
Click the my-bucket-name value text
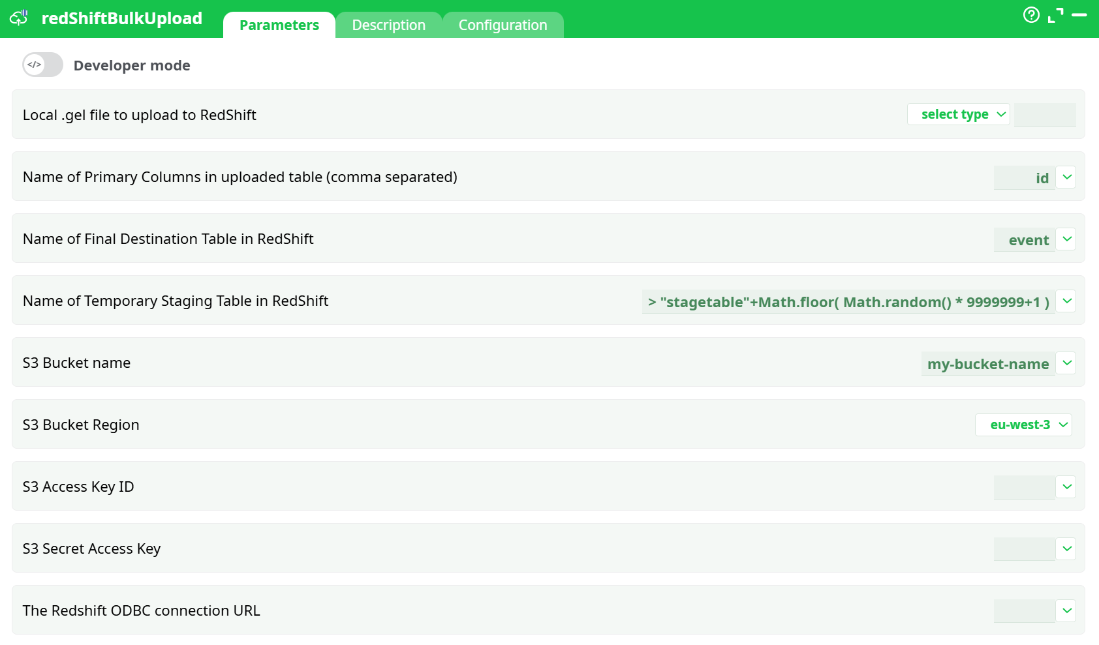(x=988, y=364)
